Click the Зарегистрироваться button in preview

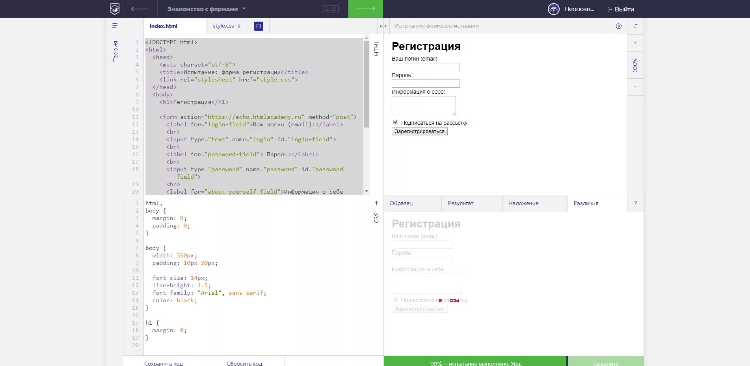click(420, 131)
